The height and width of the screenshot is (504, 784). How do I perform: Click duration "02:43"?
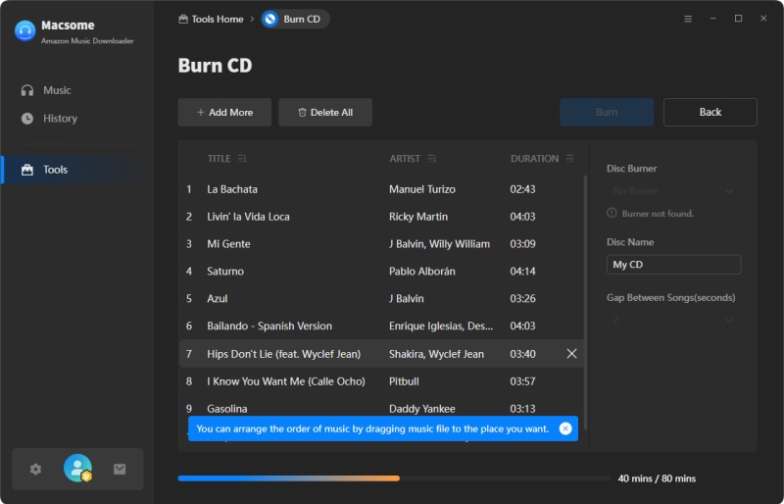[522, 189]
